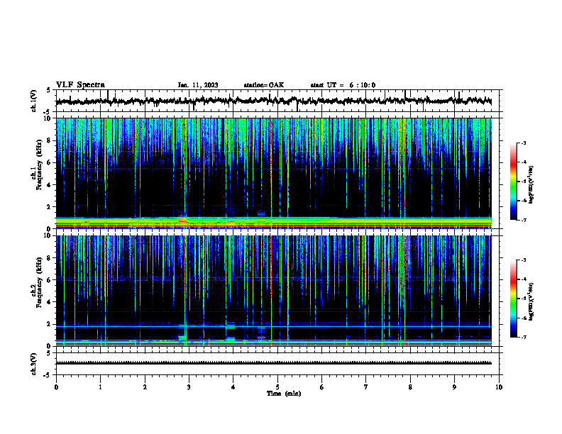Click the ch.1(V) axis label
The width and height of the screenshot is (562, 434).
[33, 101]
